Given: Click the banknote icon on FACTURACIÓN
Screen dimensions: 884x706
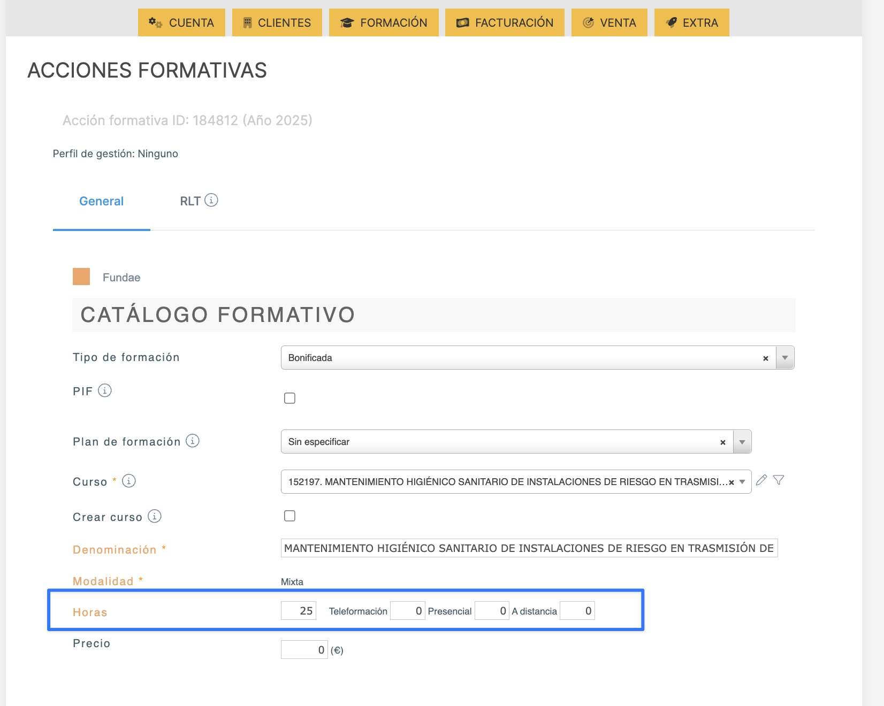Looking at the screenshot, I should pyautogui.click(x=462, y=22).
